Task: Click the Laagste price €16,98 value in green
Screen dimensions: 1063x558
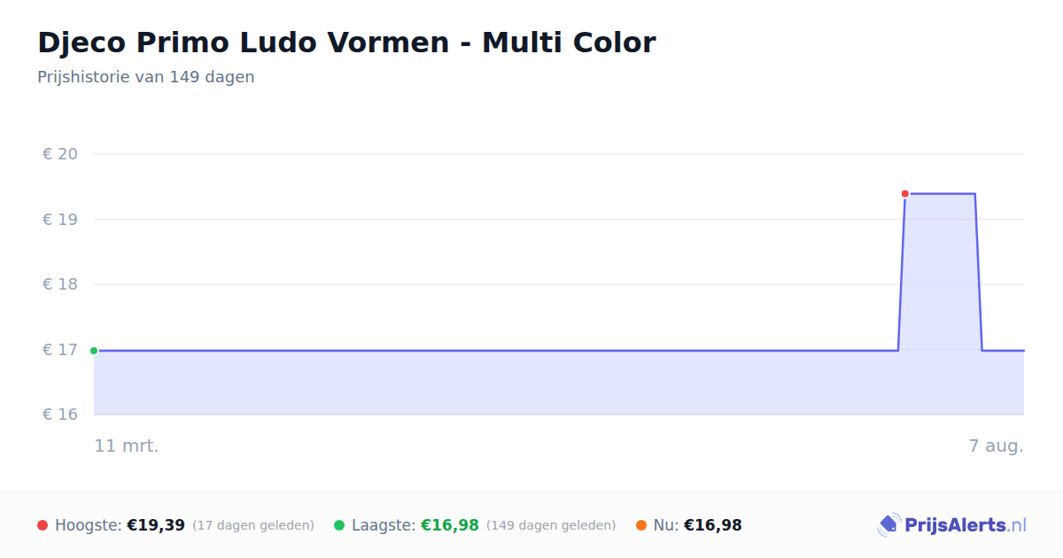Action: point(449,525)
